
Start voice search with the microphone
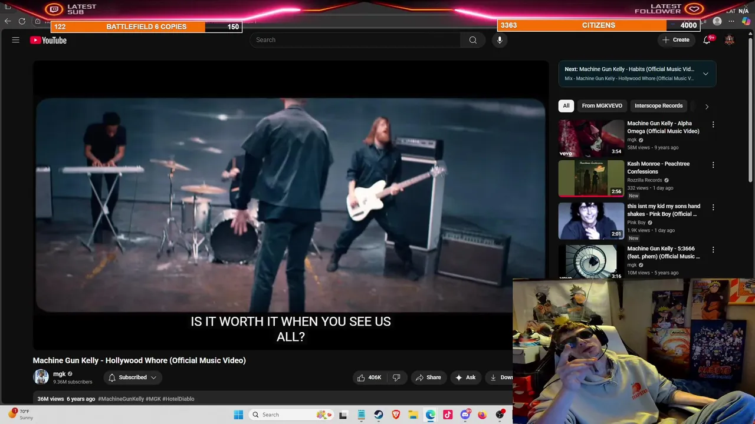pyautogui.click(x=500, y=40)
